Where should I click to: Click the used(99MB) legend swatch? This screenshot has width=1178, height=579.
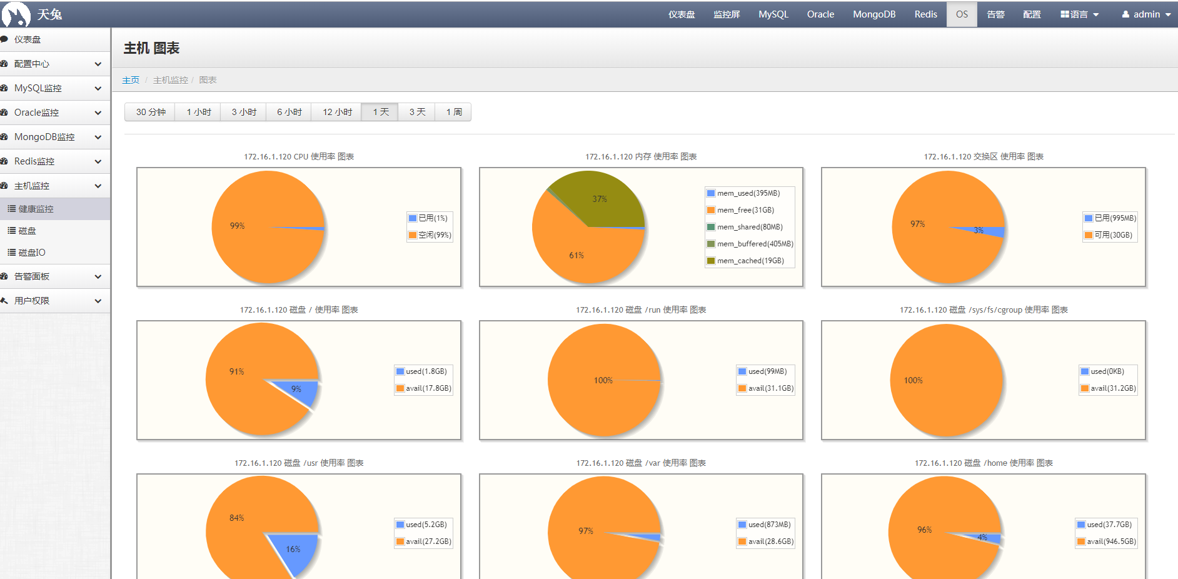(x=742, y=371)
